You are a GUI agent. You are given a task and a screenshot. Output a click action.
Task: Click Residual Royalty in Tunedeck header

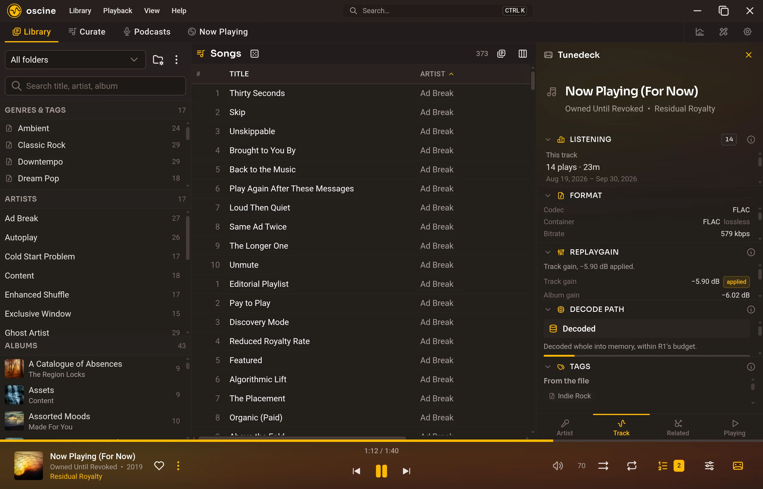[x=685, y=109]
